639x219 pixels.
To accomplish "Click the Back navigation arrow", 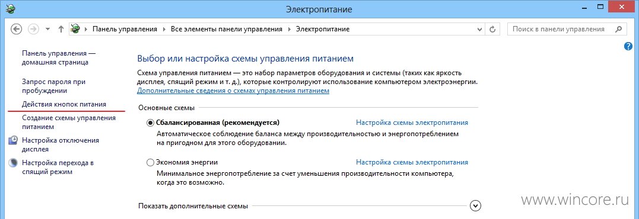I will 16,29.
